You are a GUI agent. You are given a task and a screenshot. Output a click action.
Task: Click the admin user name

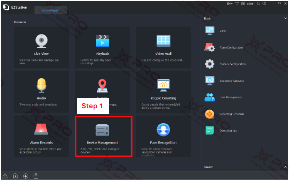[250, 3]
